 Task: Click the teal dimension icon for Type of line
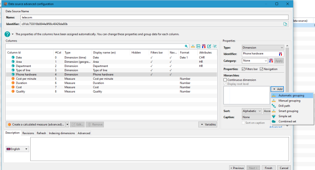pos(13,70)
